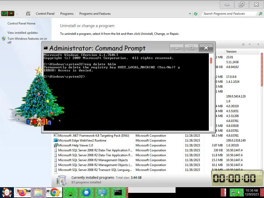Click the network tray icon

[233, 193]
